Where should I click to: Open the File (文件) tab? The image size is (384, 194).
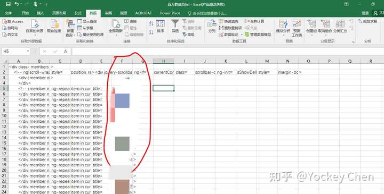coord(8,13)
